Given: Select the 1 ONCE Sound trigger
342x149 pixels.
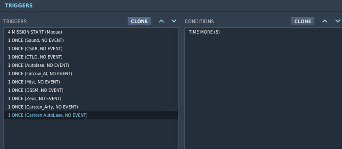Looking at the screenshot, I should pos(36,40).
